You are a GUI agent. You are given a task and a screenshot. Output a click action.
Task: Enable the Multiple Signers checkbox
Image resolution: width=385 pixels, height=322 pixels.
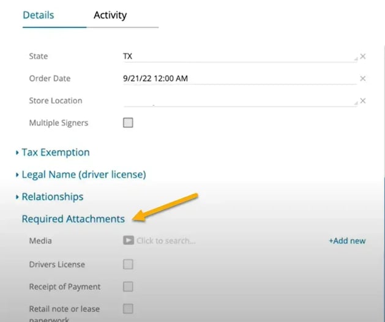pos(128,123)
